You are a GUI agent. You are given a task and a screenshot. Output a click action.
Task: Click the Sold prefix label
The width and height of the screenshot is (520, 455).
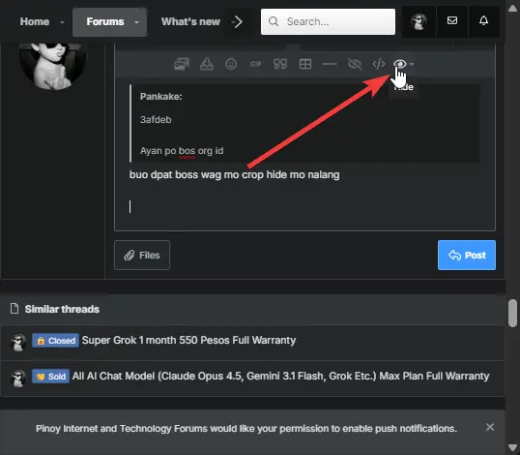point(50,376)
